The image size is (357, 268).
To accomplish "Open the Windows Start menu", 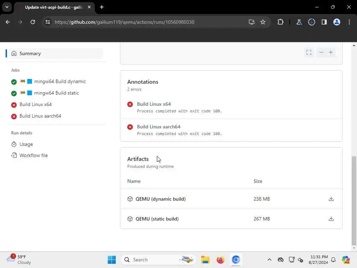I will pos(112,260).
